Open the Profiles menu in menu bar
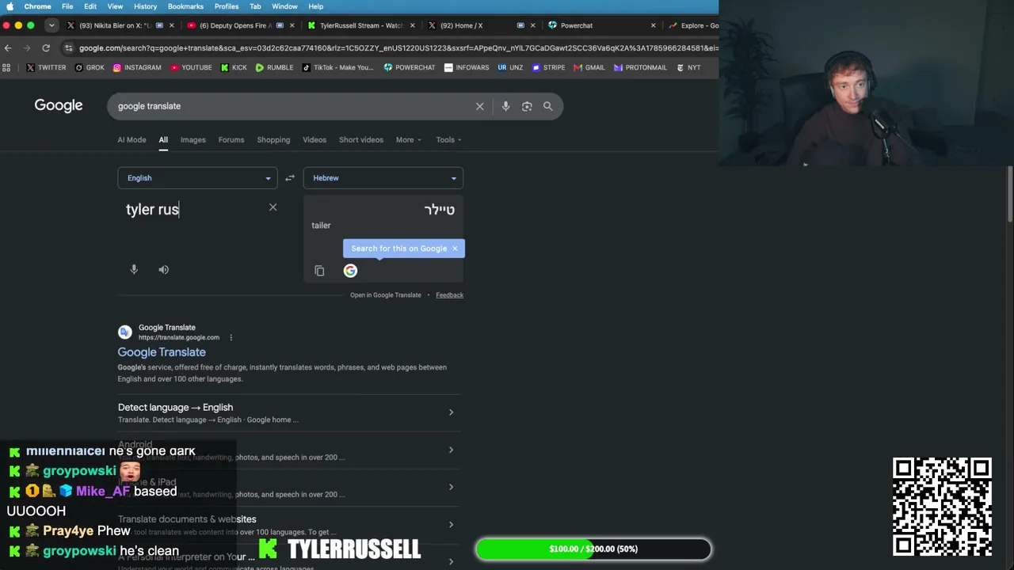The height and width of the screenshot is (570, 1014). (227, 6)
